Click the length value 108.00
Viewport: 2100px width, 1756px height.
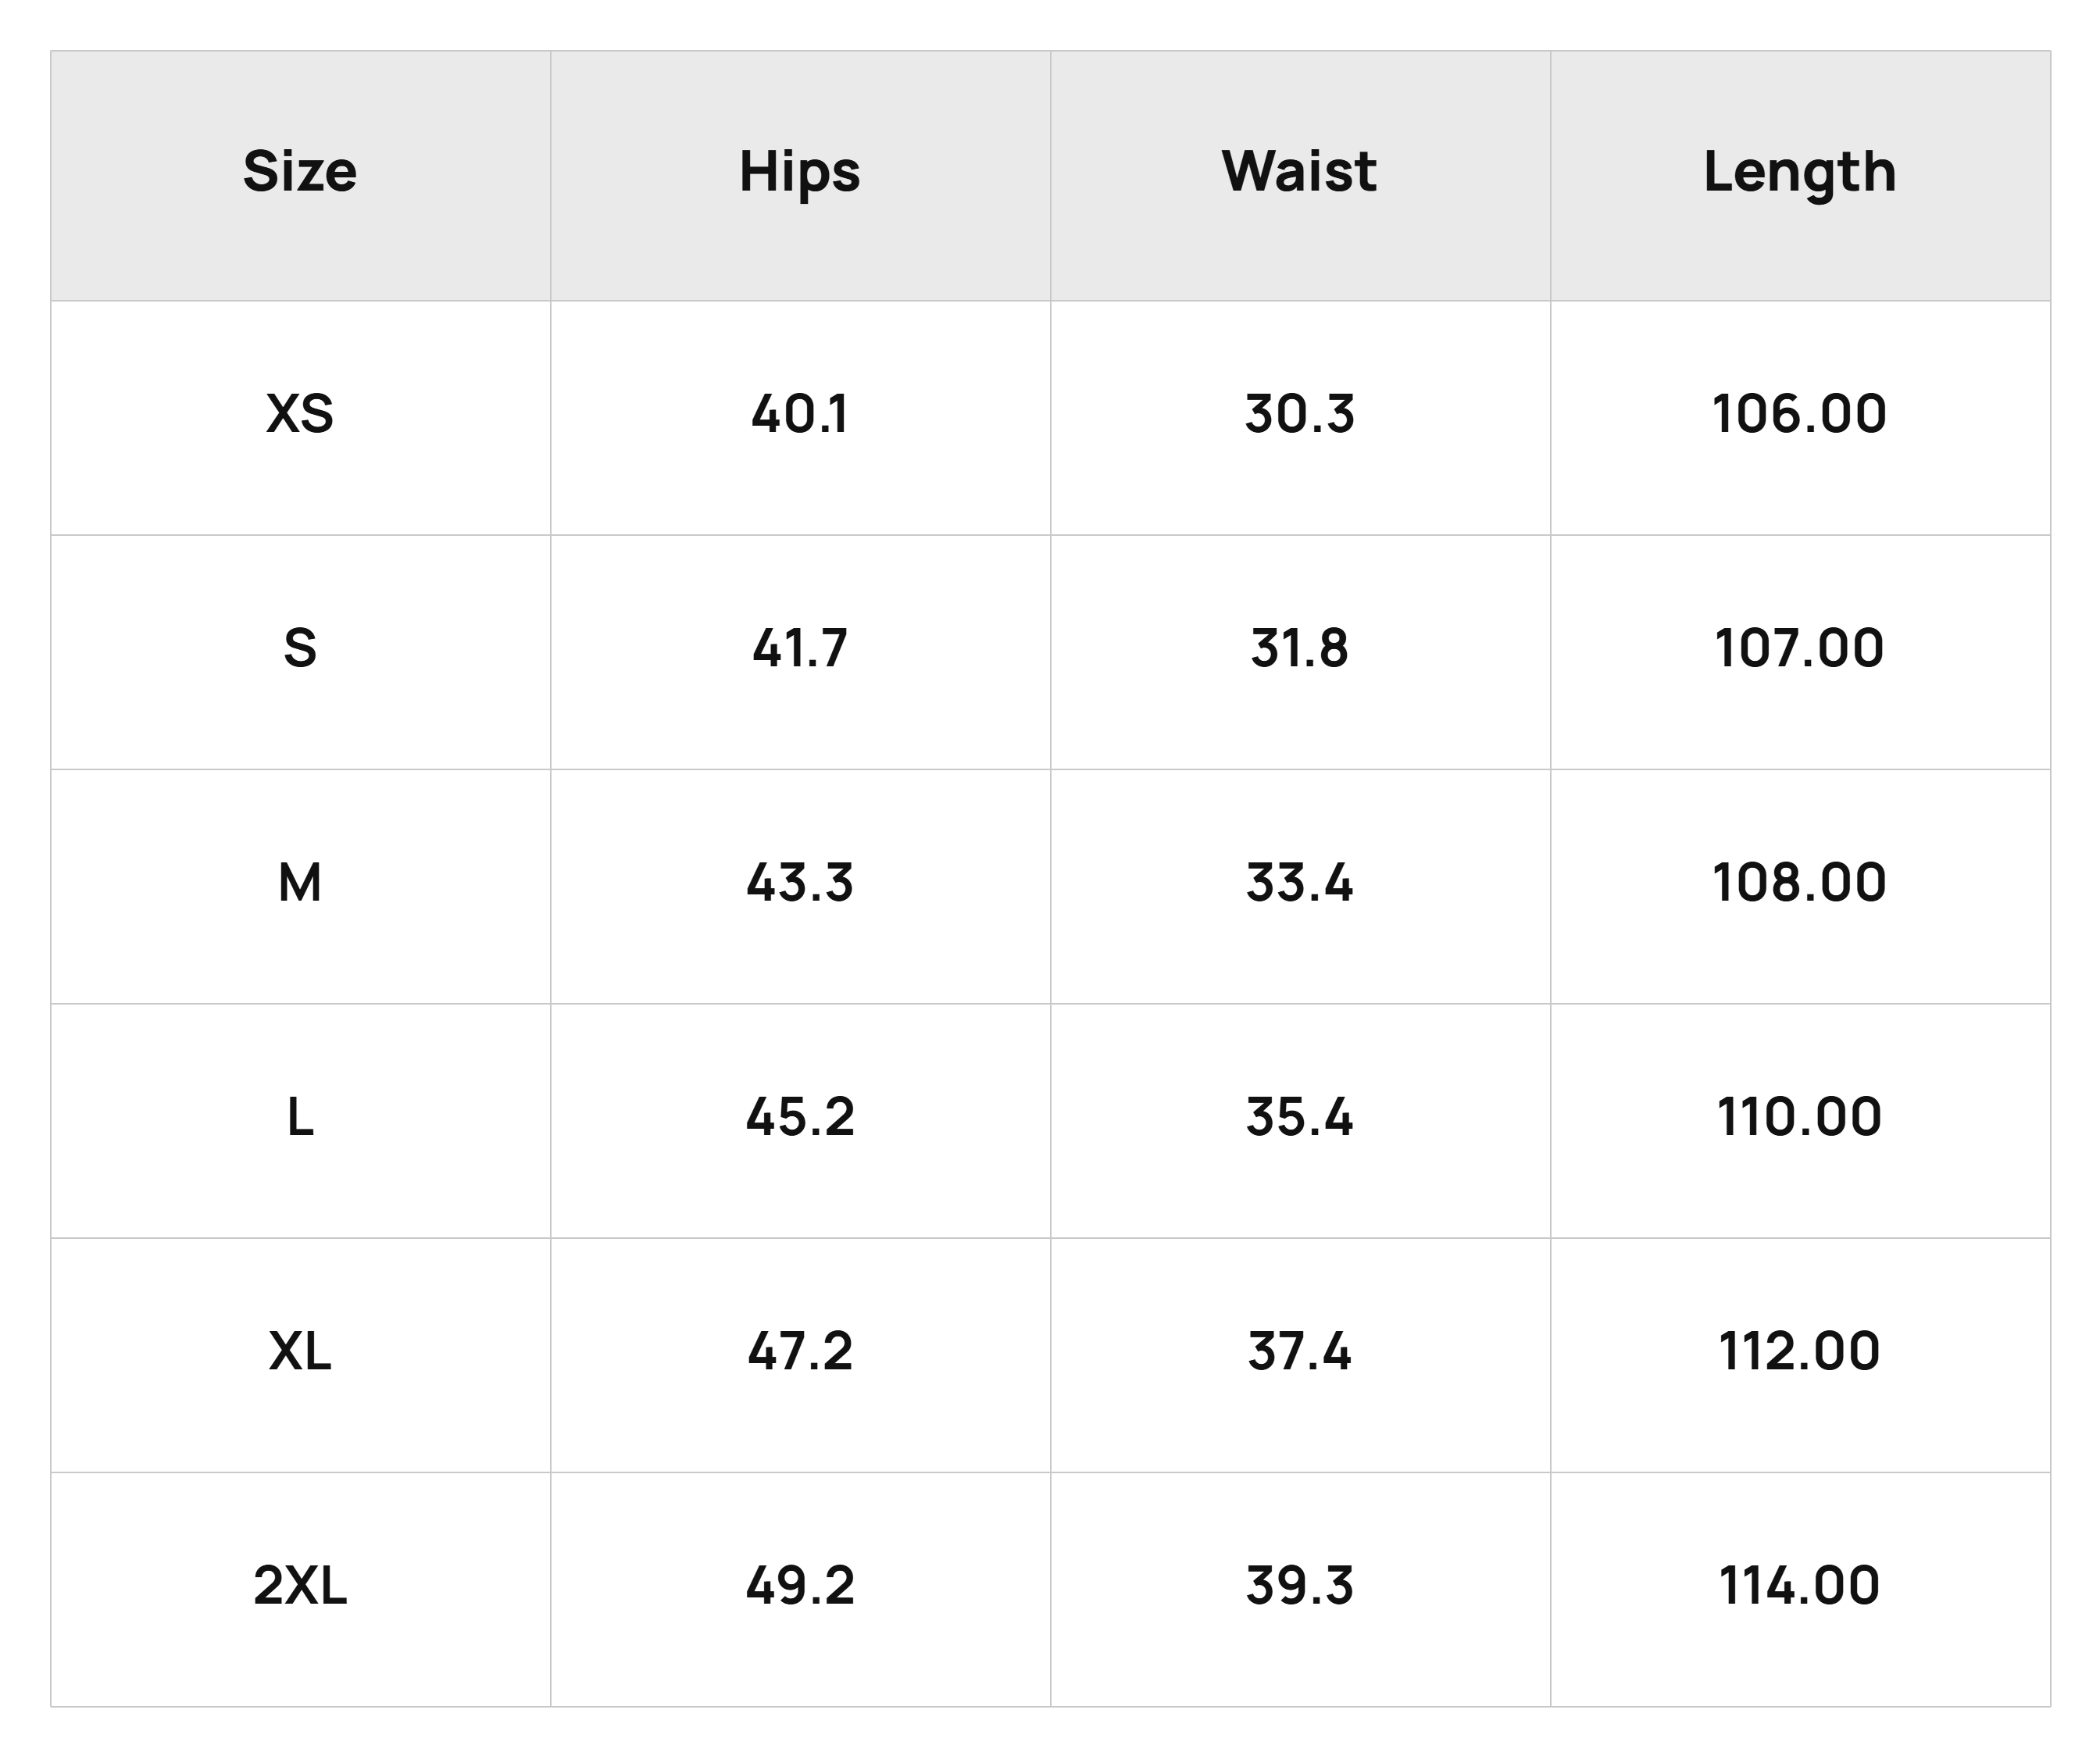tap(1799, 883)
